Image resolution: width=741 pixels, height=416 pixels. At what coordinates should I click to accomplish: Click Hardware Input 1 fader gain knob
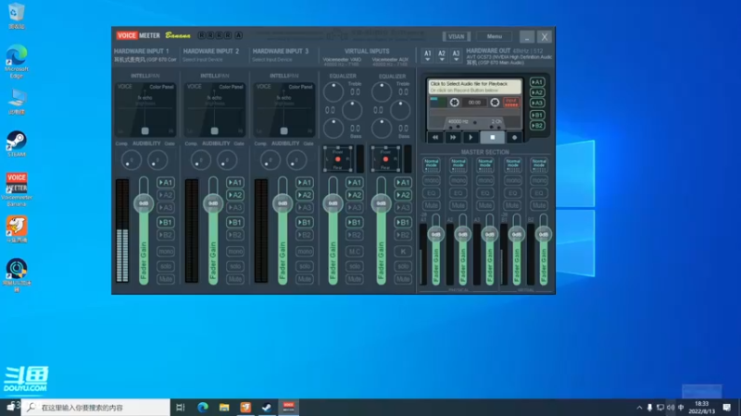click(144, 203)
